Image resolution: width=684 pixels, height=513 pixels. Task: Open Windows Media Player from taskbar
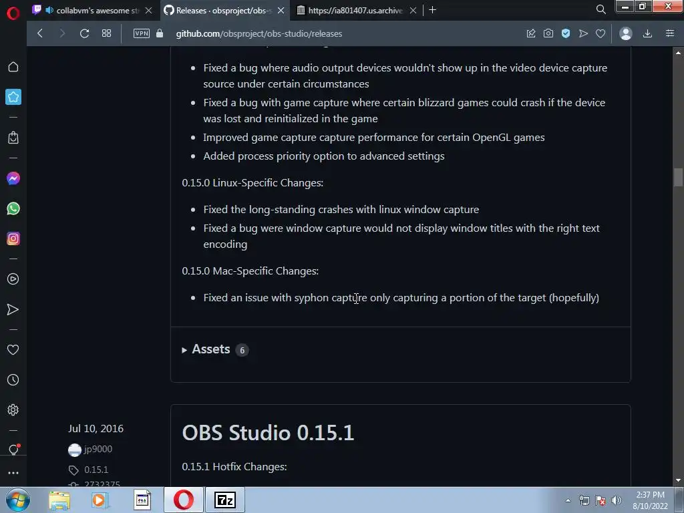click(x=100, y=500)
